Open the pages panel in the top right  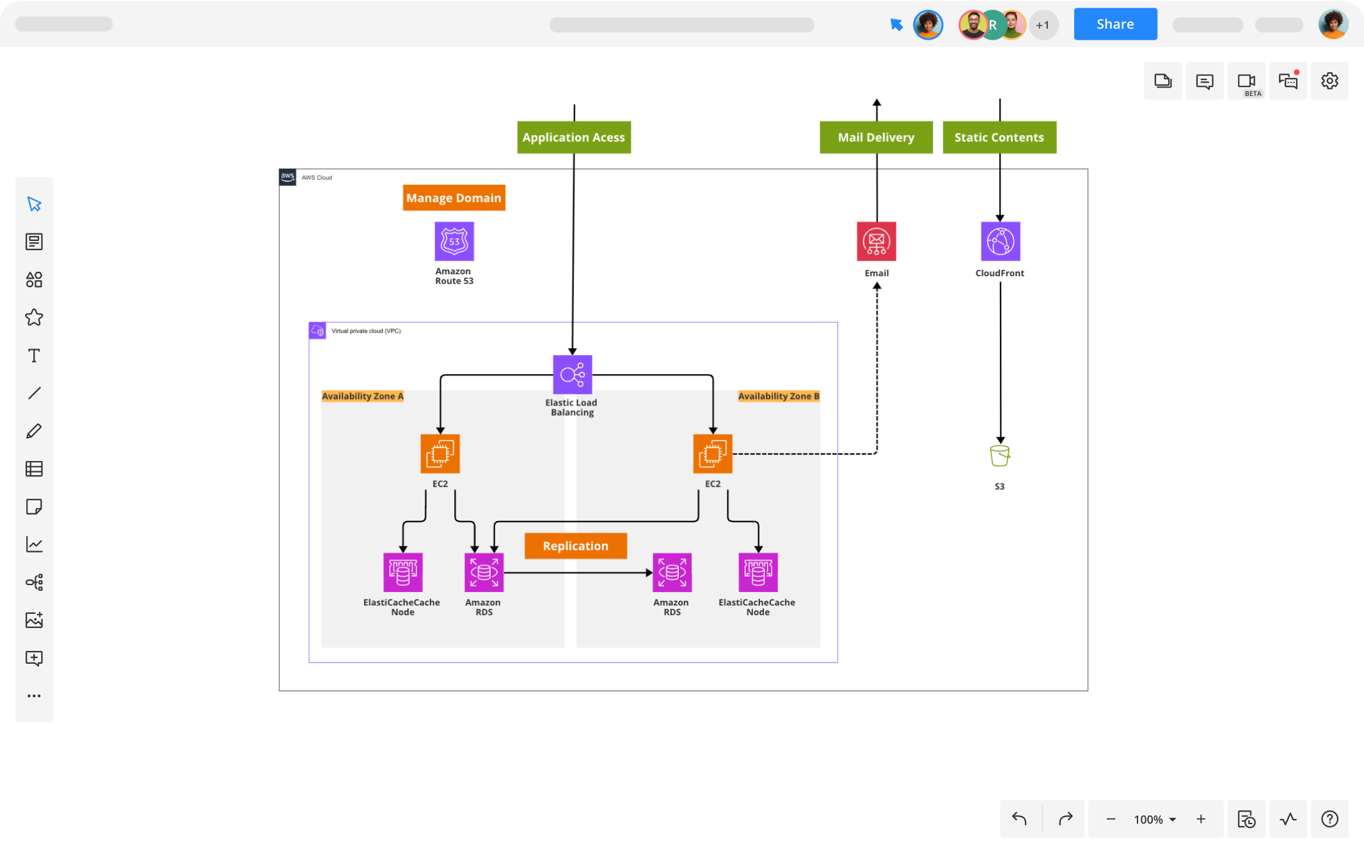(1163, 81)
